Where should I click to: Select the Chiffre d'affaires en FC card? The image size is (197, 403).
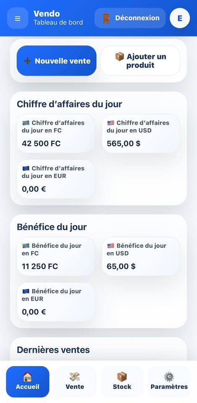click(56, 133)
